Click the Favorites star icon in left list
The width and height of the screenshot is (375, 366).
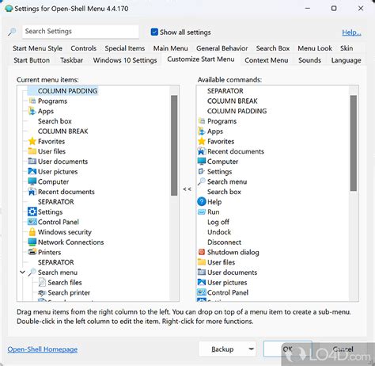pos(32,141)
